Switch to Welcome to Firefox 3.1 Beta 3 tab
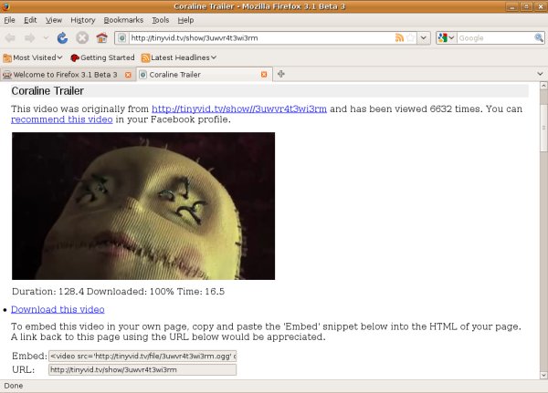548x393 pixels. pos(65,75)
